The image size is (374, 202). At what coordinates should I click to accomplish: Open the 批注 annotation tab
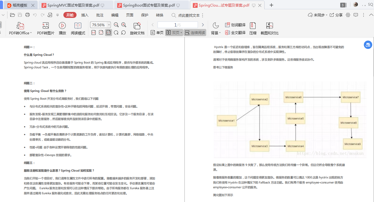point(100,15)
